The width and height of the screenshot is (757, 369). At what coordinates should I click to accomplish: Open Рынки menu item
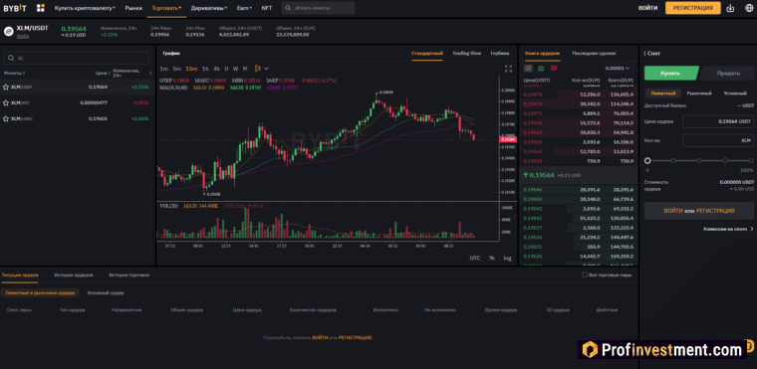[133, 8]
